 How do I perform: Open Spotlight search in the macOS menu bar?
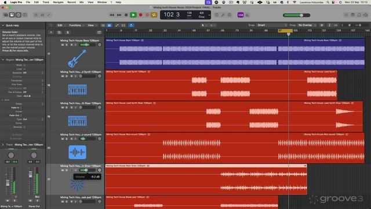328,2
